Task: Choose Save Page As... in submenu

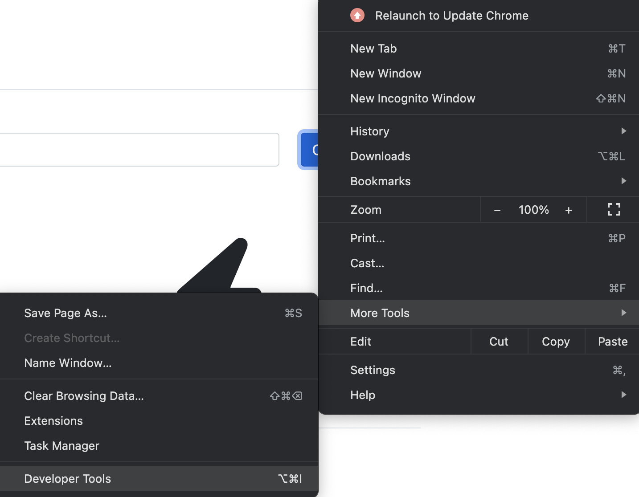Action: [159, 313]
